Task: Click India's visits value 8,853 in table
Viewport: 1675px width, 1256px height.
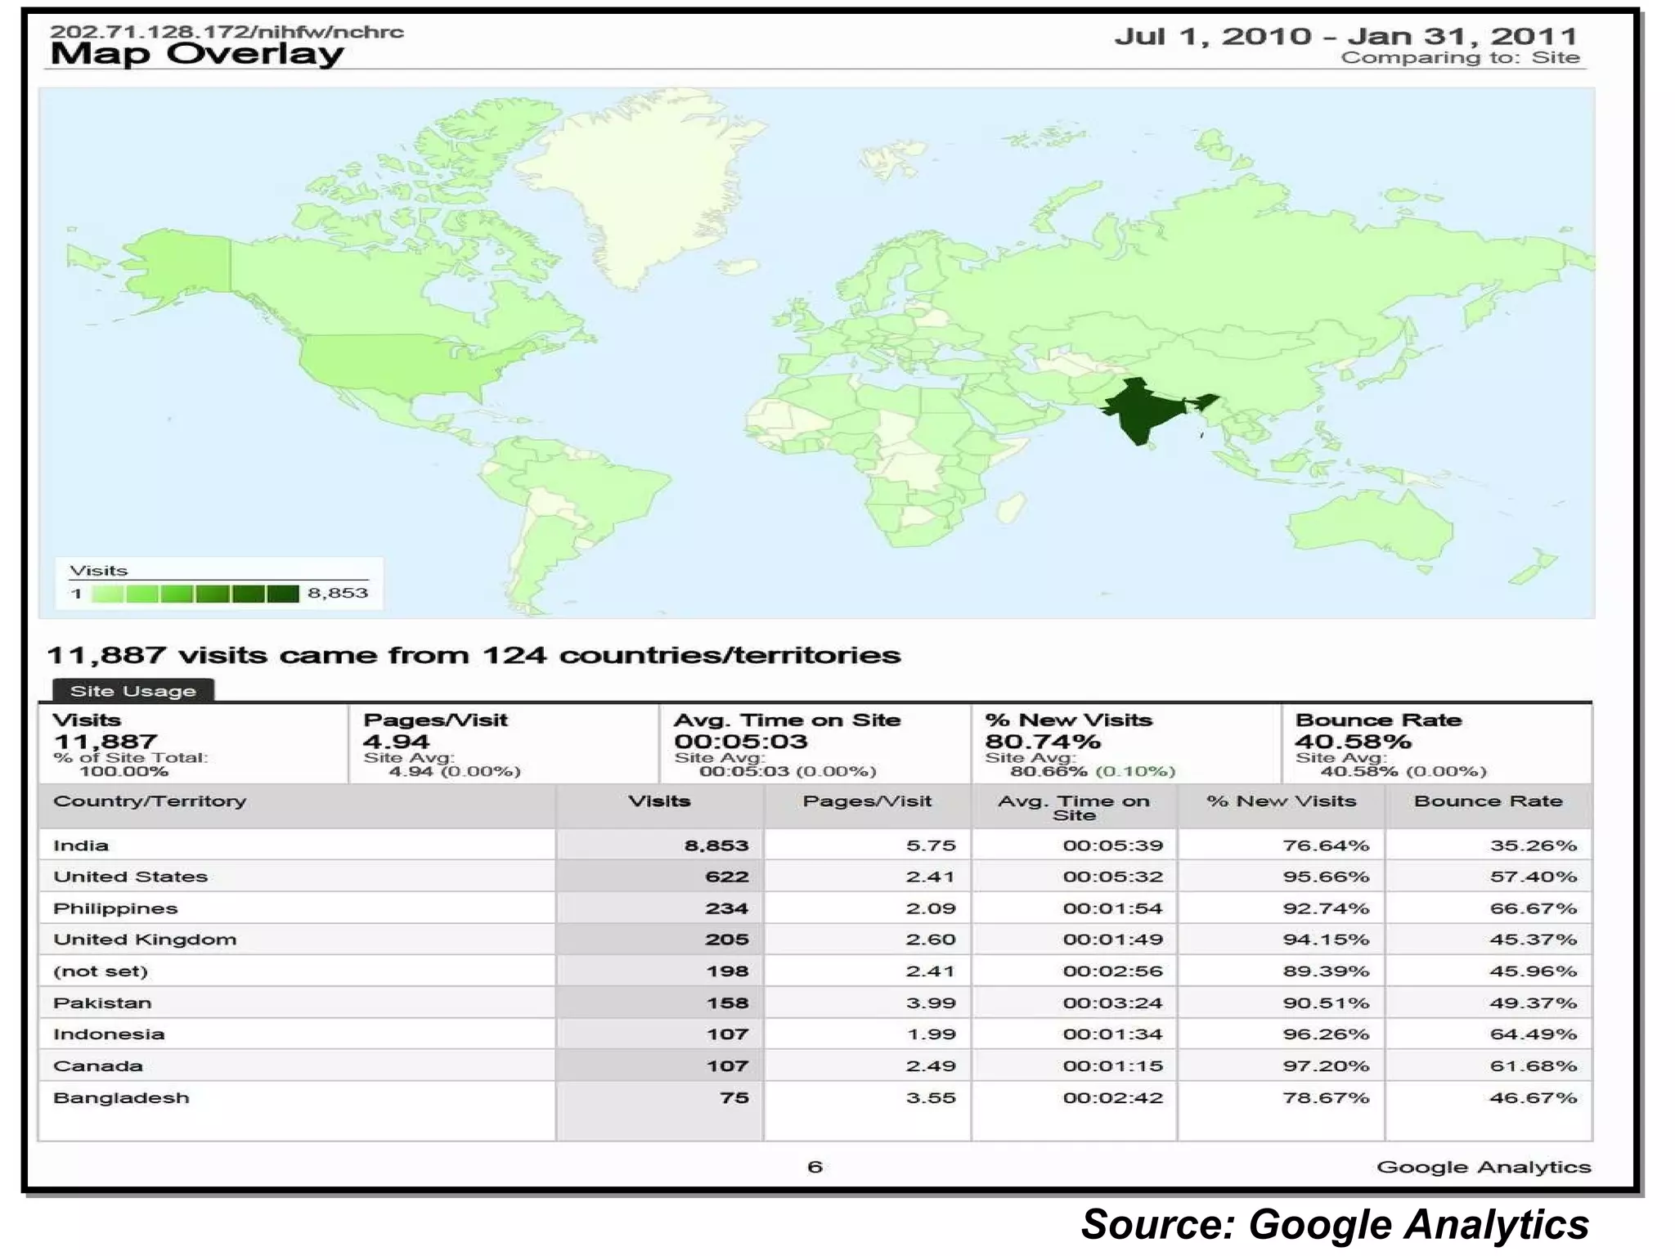Action: (x=716, y=846)
